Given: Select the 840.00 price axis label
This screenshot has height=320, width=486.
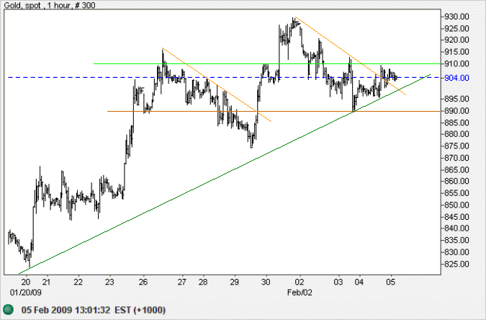Looking at the screenshot, I should point(456,228).
